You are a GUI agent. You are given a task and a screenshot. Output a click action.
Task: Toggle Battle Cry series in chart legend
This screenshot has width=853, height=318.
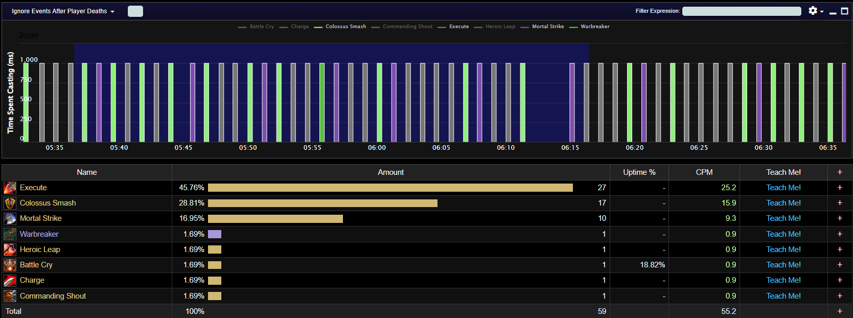pos(256,27)
